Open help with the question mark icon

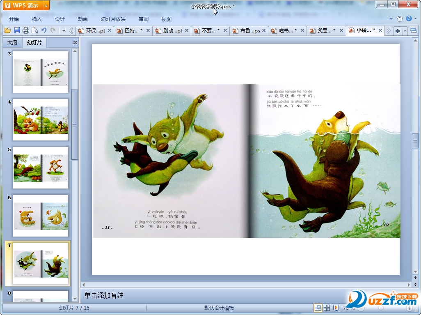click(409, 18)
